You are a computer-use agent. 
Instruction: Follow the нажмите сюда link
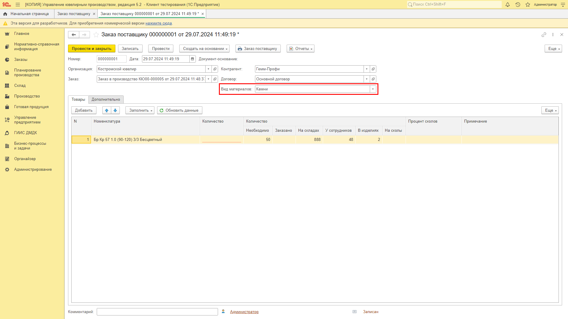pos(159,23)
